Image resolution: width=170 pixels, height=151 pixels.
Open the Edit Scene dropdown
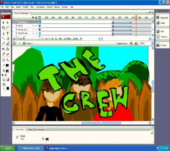click(x=131, y=43)
